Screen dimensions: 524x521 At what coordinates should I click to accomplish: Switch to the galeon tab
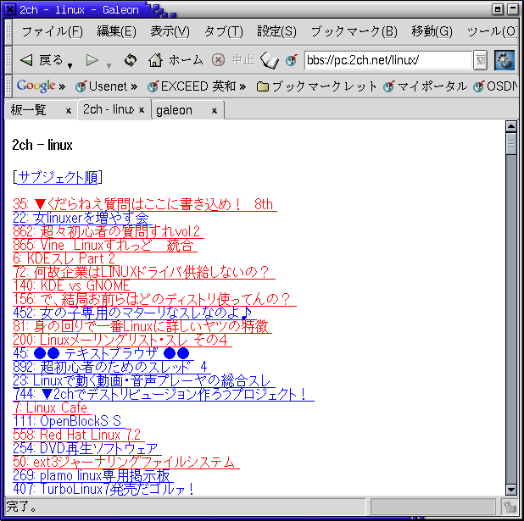(x=175, y=110)
